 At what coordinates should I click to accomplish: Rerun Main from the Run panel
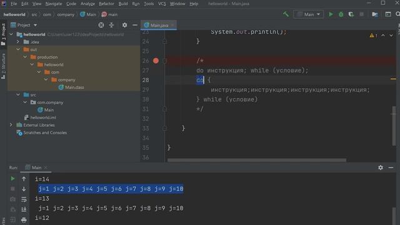coord(12,179)
